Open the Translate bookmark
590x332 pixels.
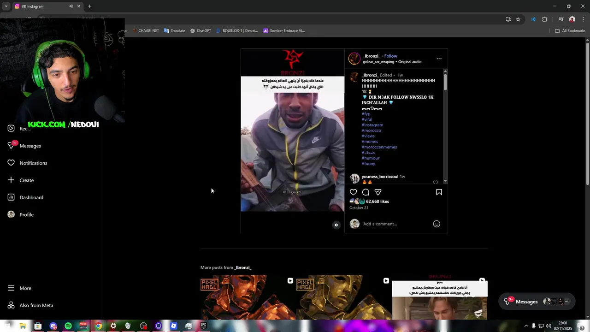(x=175, y=30)
